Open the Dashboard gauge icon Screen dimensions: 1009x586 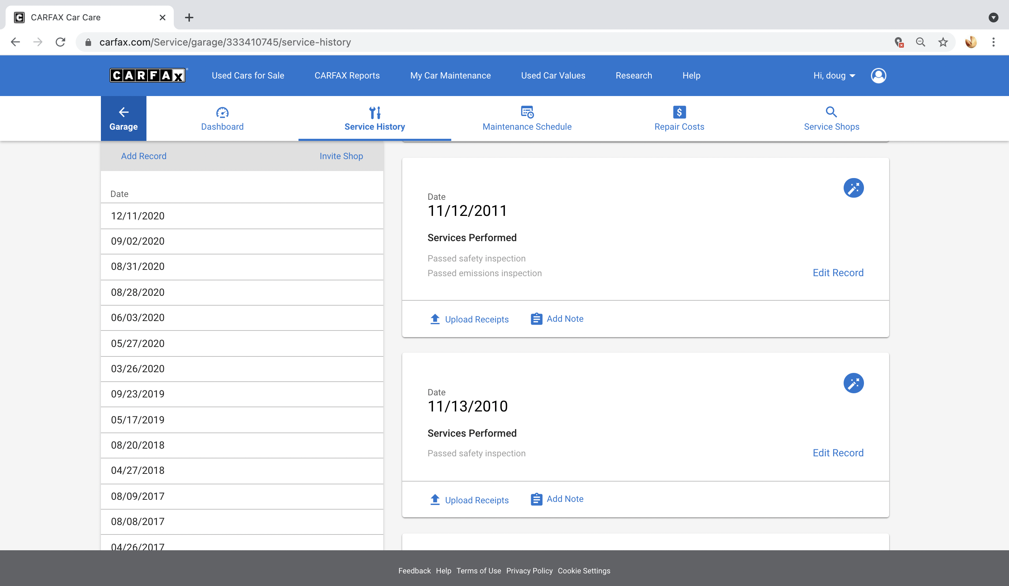222,113
